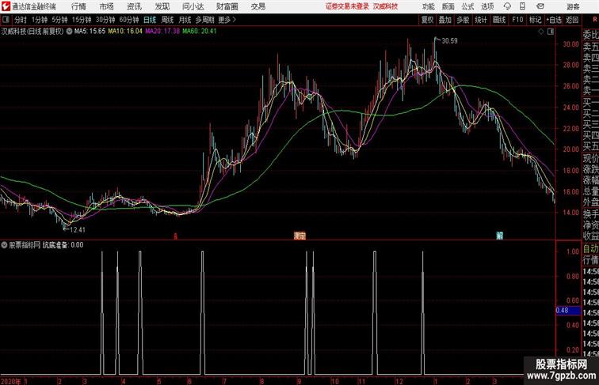Click the cyan event marker near month 3
The image size is (599, 385).
point(499,236)
